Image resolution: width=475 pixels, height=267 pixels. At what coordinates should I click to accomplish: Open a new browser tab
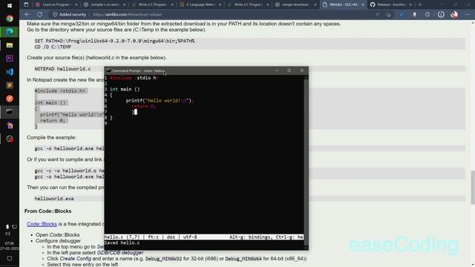coord(420,4)
